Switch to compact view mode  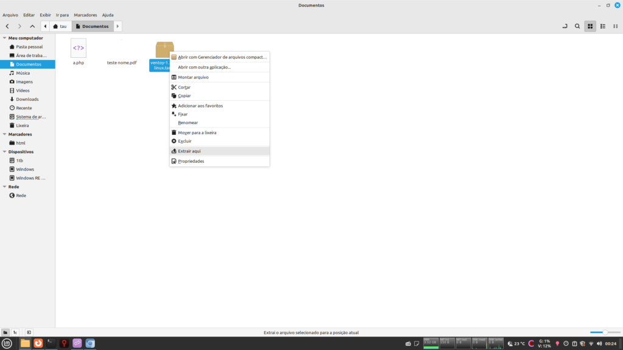click(x=615, y=26)
